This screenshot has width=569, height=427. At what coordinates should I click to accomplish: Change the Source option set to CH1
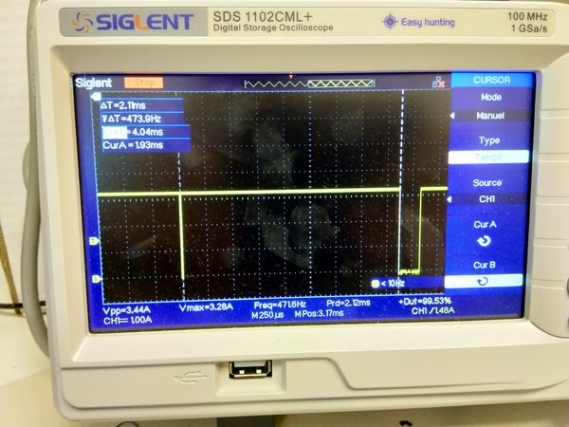tap(486, 190)
